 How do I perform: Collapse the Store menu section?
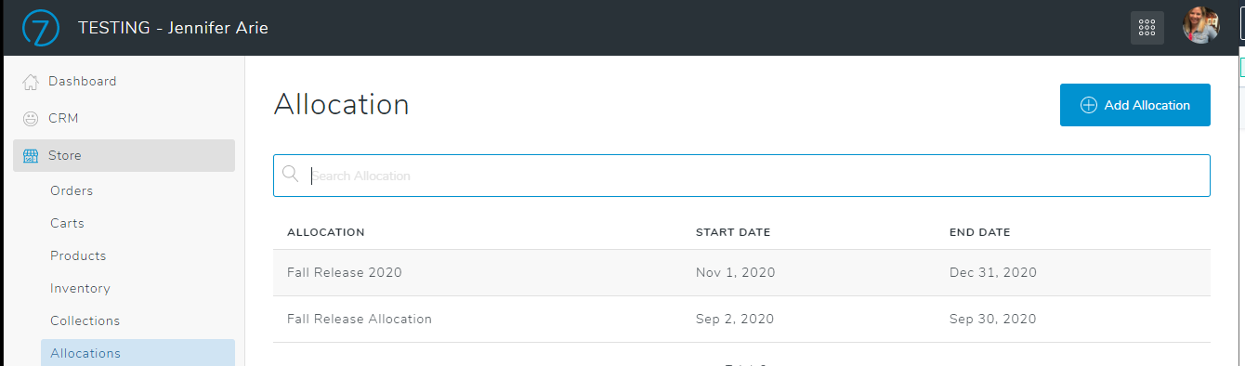coord(124,156)
